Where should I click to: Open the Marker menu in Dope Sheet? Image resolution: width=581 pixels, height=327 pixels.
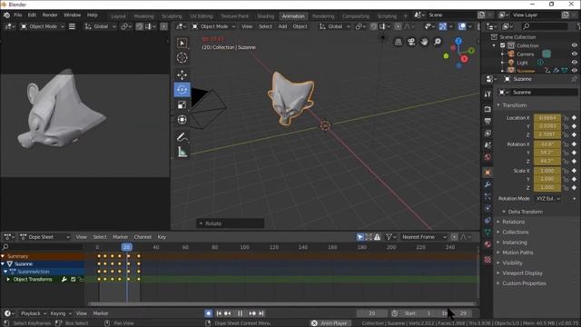[120, 237]
